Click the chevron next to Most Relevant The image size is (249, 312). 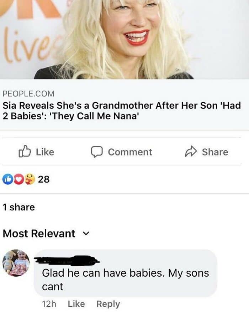(85, 234)
